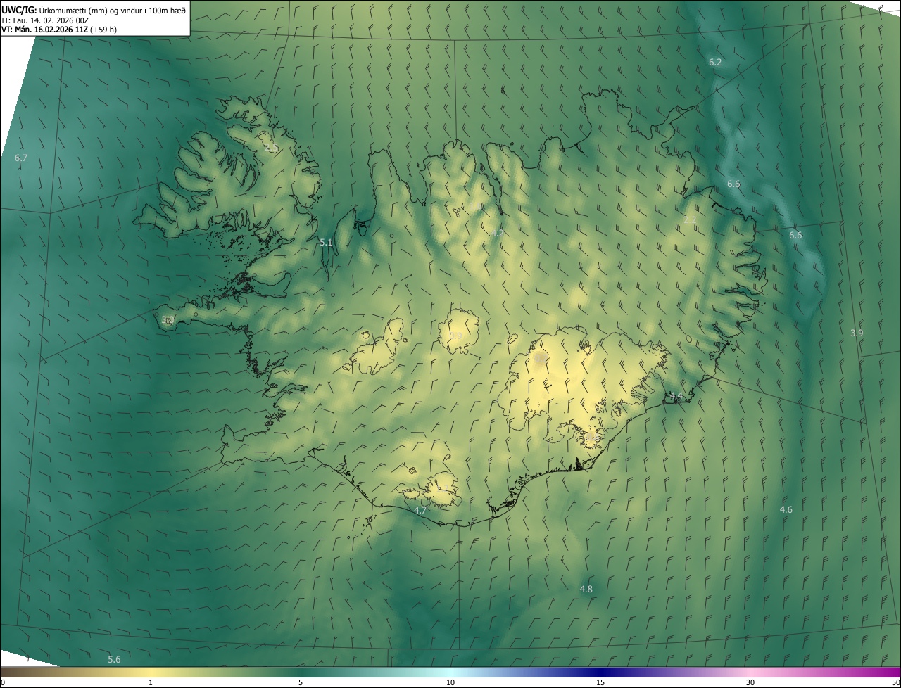The width and height of the screenshot is (901, 688).
Task: Click the colorbar tick label 0
Action: click(x=3, y=683)
